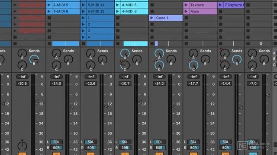Reset the -Inf peak level above -10.7
The height and width of the screenshot is (155, 277).
(125, 77)
